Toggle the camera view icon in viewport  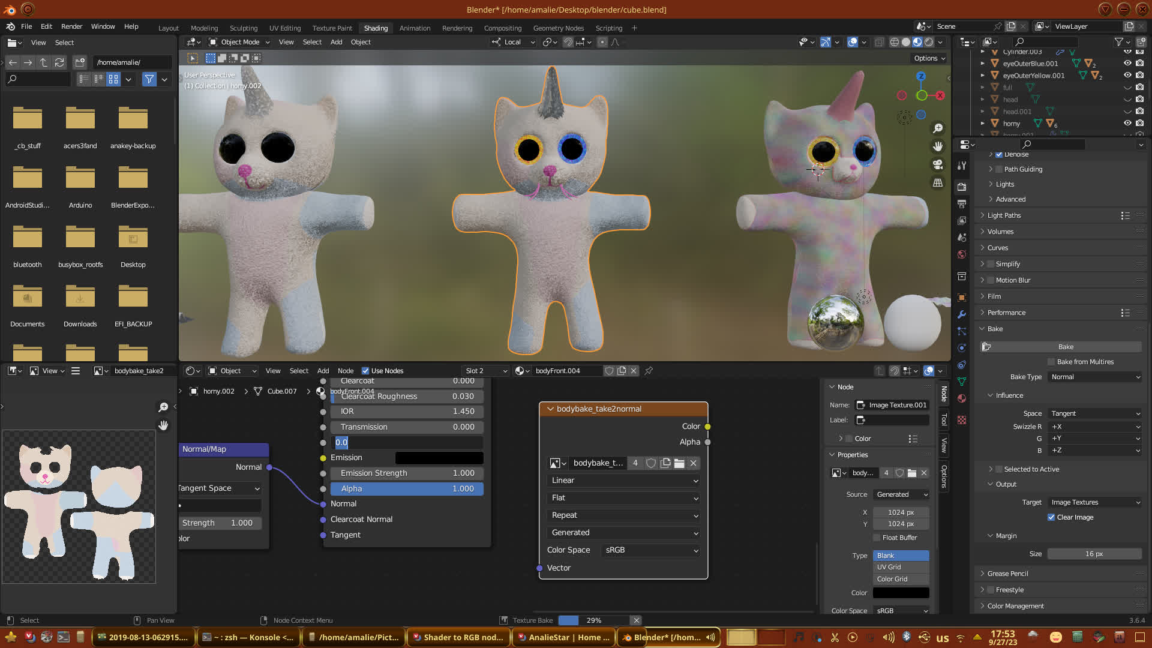tap(938, 164)
